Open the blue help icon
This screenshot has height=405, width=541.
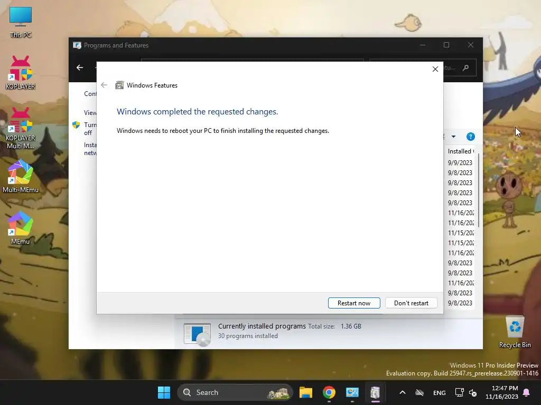tap(470, 137)
